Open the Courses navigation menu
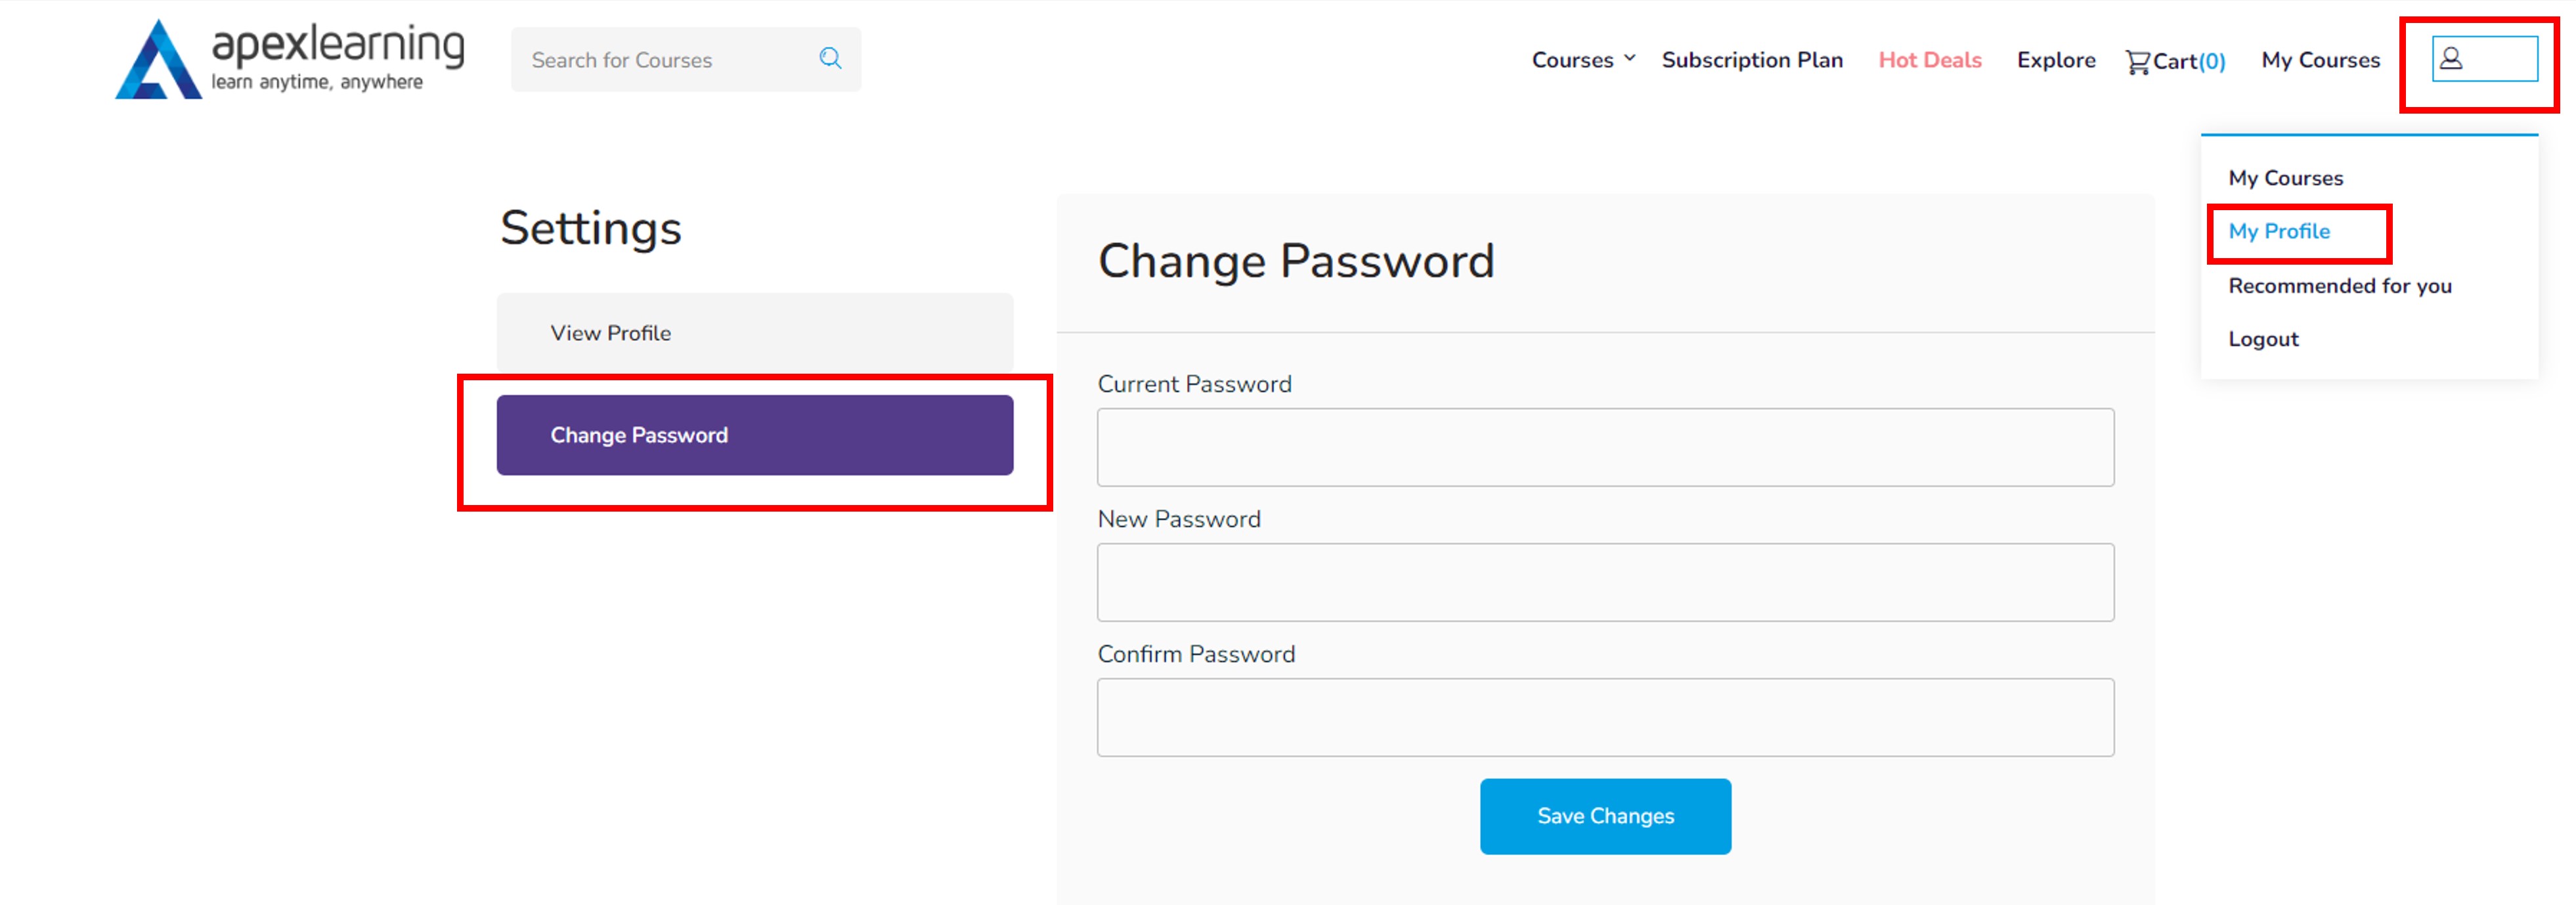 [1573, 60]
